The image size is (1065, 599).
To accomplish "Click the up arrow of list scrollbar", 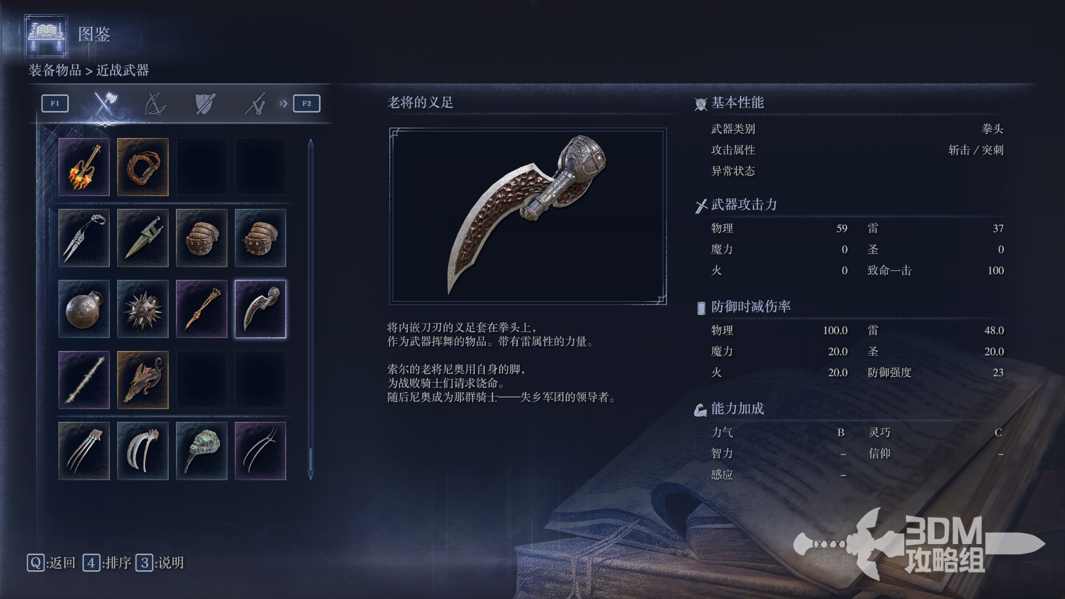I will (x=311, y=144).
